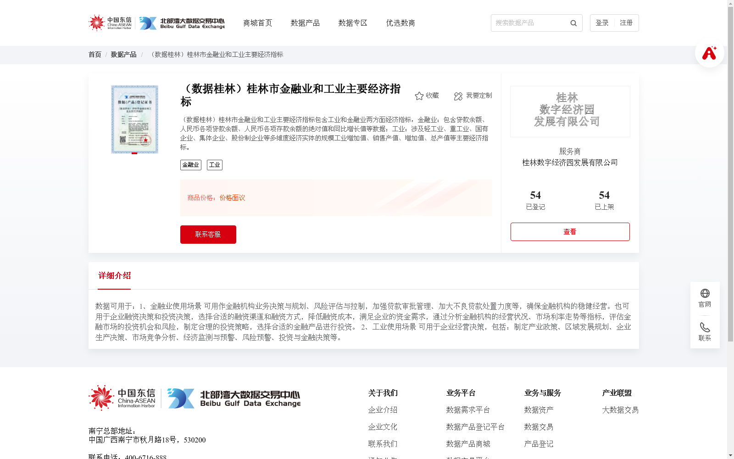This screenshot has width=734, height=459.
Task: Click the footer China-ASEAN Information Harbor logo
Action: click(x=122, y=397)
